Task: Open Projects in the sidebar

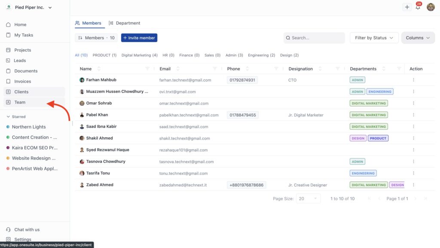Action: 22,50
